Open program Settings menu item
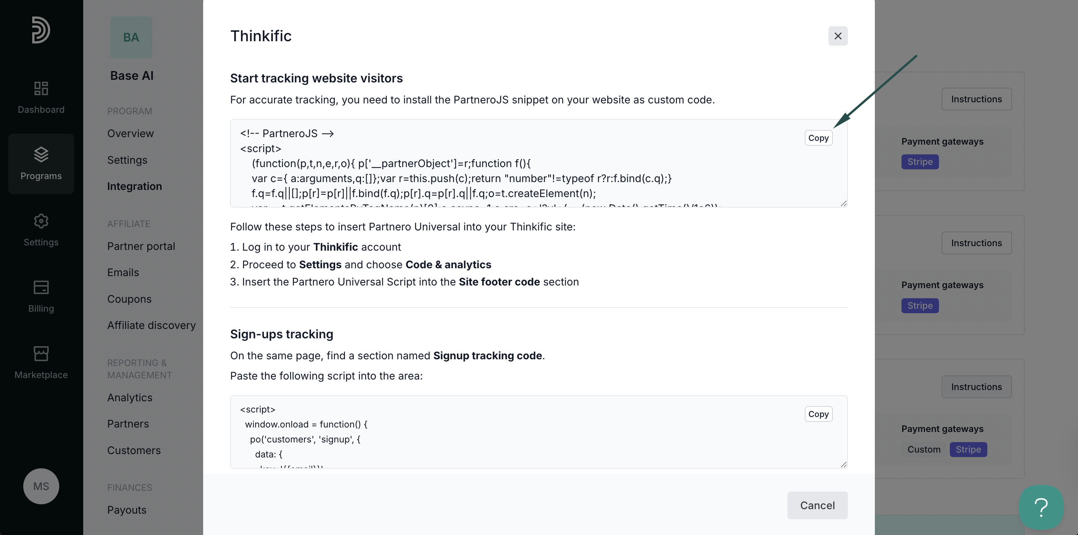 click(127, 160)
